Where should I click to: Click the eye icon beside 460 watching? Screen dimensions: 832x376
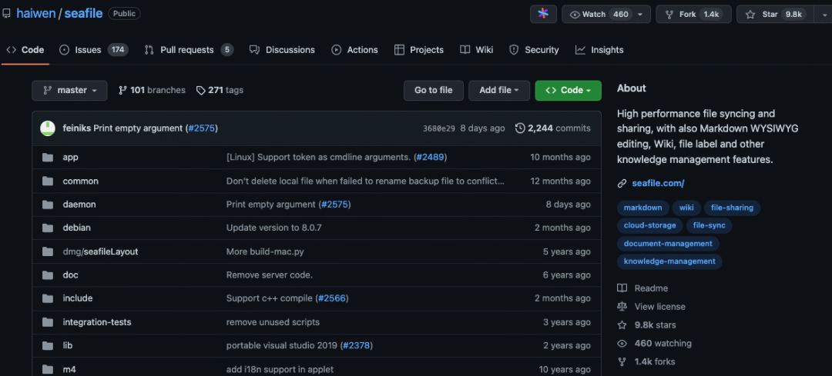[x=622, y=344]
